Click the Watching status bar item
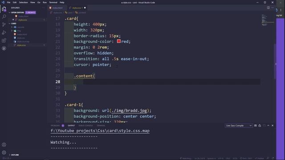This screenshot has height=160, width=285. coord(186,158)
